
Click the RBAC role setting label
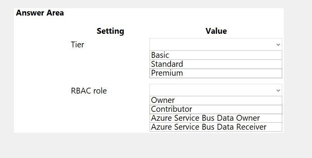click(x=89, y=91)
